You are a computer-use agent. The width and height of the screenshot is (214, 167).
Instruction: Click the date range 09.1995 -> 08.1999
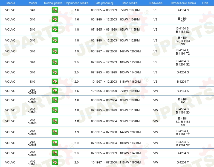(104, 10)
